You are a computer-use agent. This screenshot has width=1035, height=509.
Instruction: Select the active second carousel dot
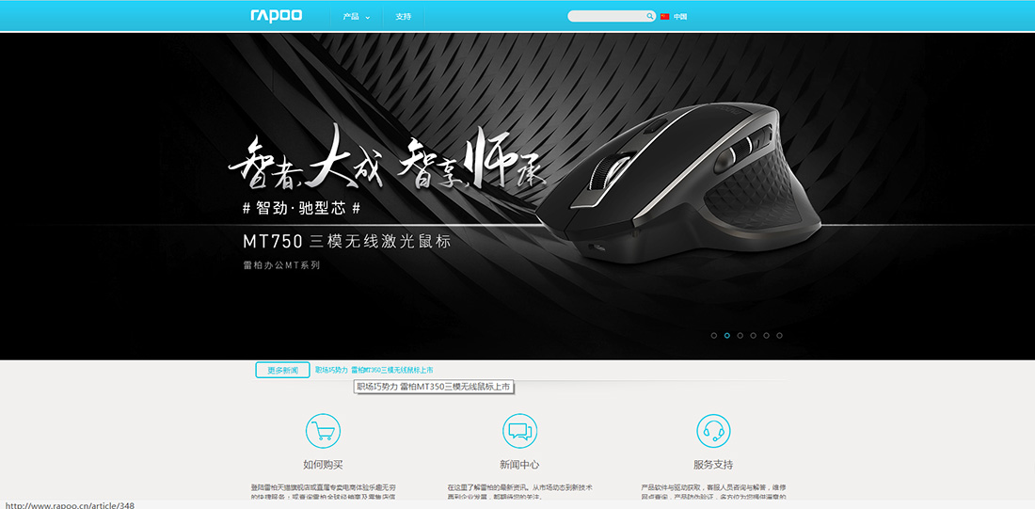tap(726, 335)
